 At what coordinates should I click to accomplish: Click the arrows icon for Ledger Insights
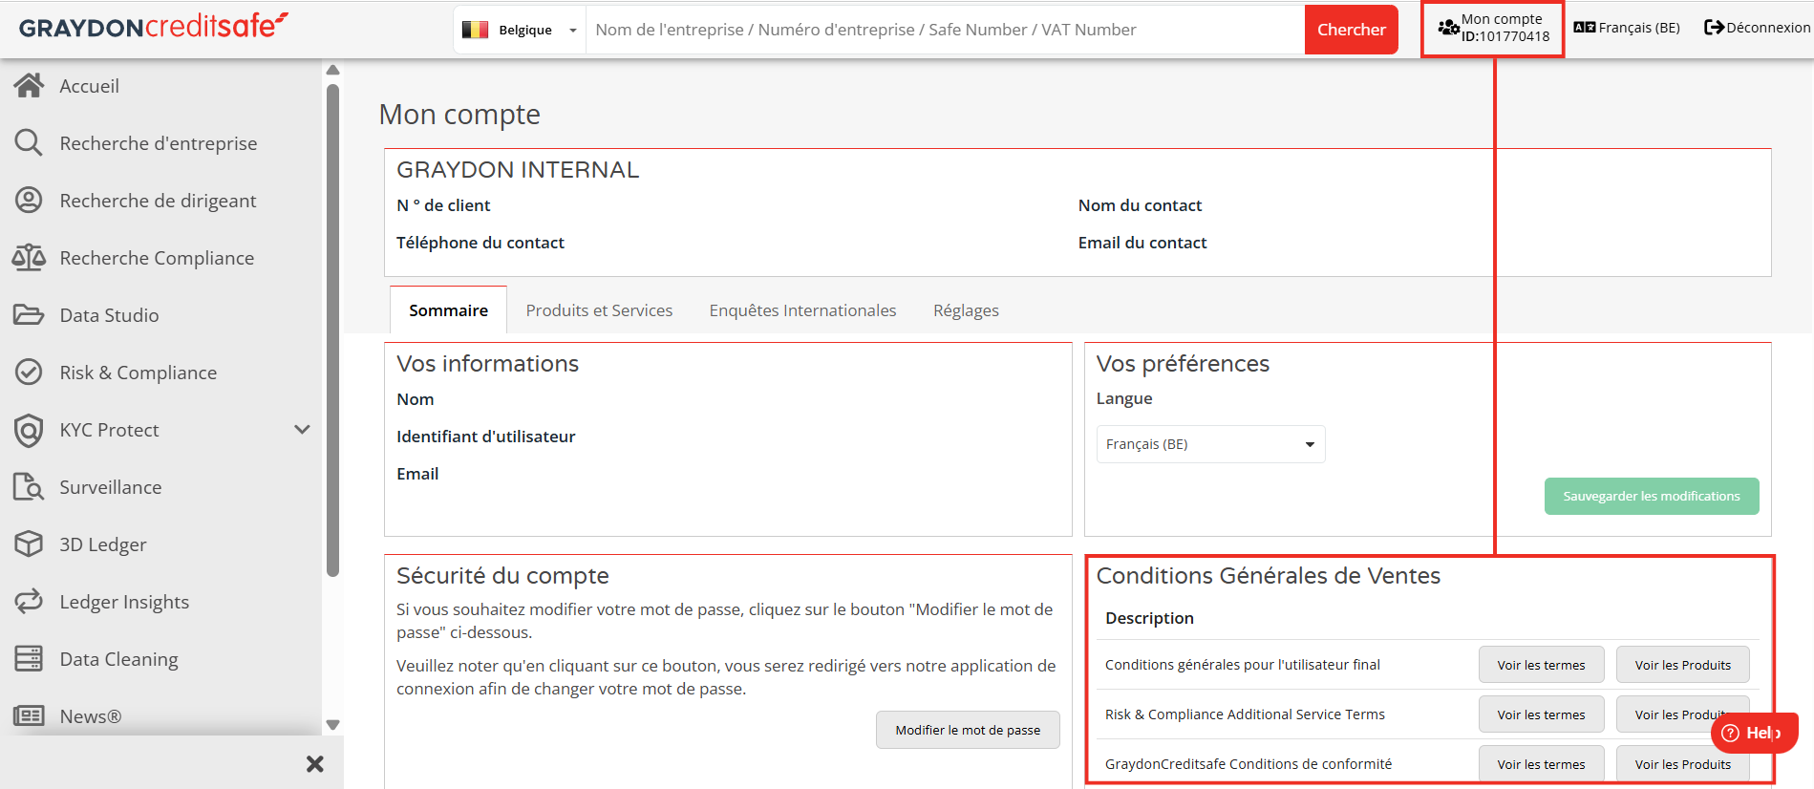29,602
